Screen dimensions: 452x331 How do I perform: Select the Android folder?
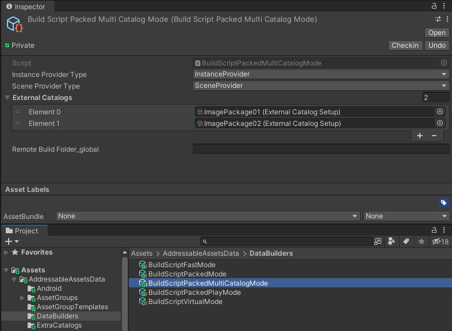tap(49, 288)
